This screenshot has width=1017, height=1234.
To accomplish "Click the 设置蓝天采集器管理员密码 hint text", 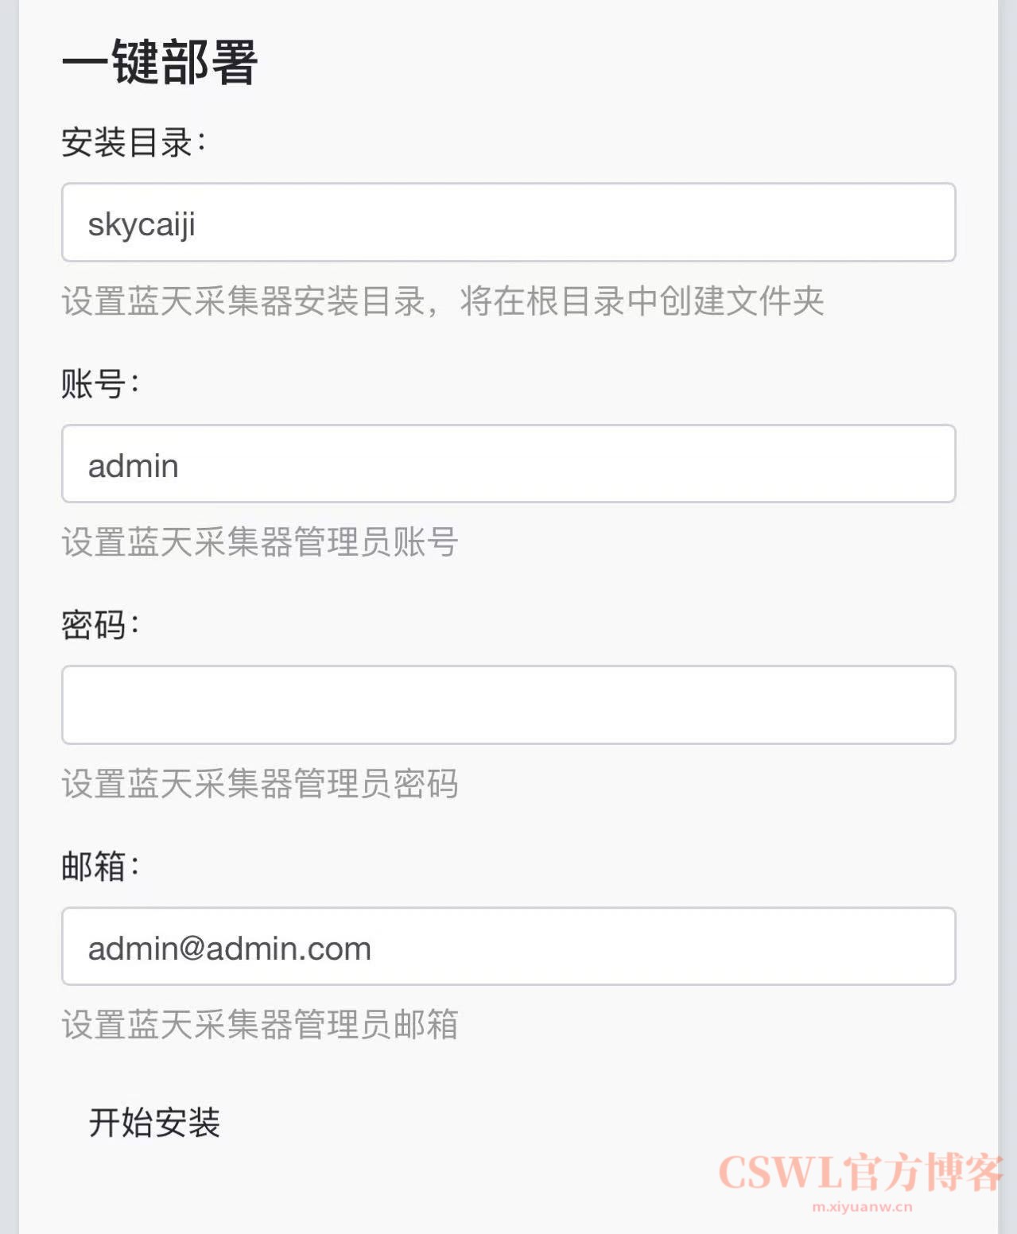I will click(259, 784).
